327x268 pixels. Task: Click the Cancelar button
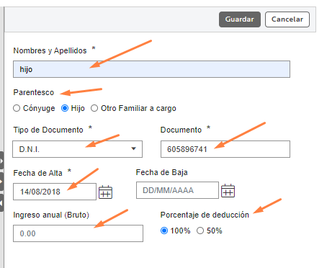(287, 19)
